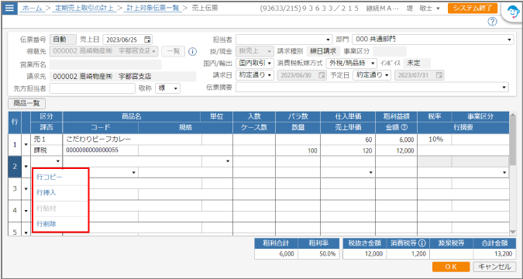523x279 pixels.
Task: Click row 1 売上単価 120 cell
Action: pos(348,150)
